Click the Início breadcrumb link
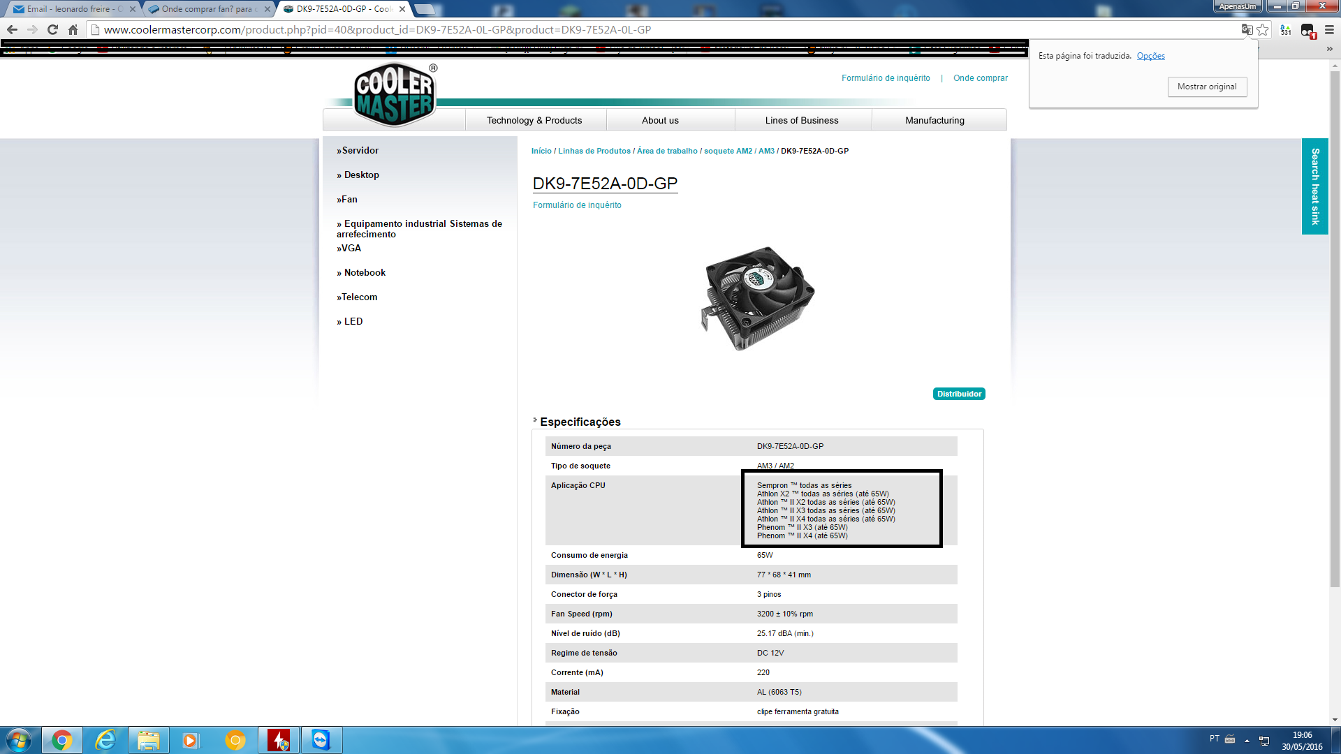This screenshot has height=754, width=1341. (541, 151)
